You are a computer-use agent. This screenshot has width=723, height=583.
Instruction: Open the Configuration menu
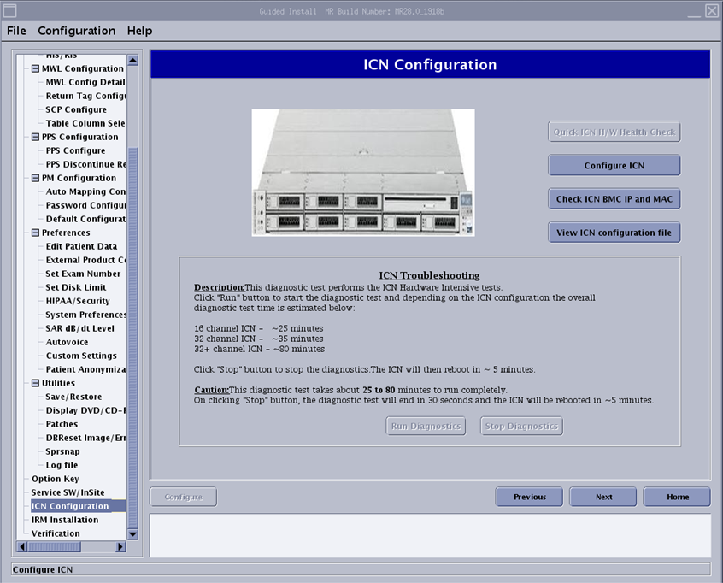pyautogui.click(x=76, y=31)
